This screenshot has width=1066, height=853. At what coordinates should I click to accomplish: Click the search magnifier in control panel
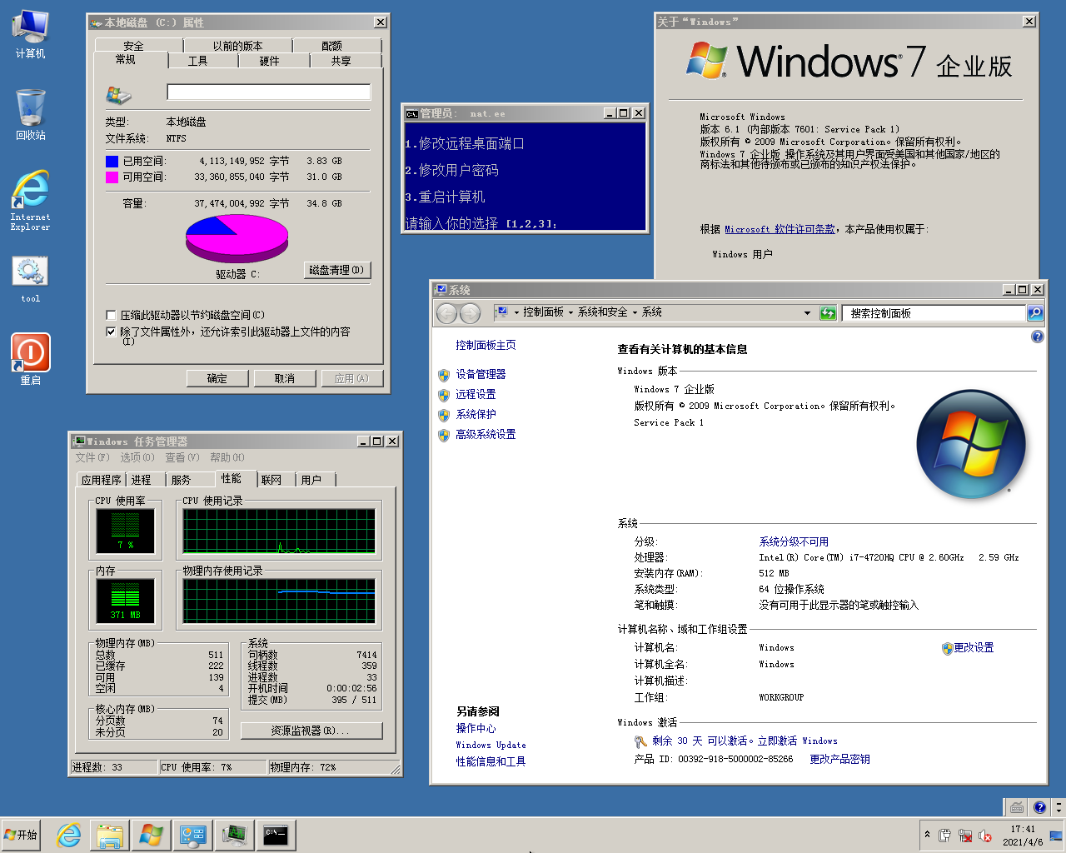pyautogui.click(x=1035, y=313)
